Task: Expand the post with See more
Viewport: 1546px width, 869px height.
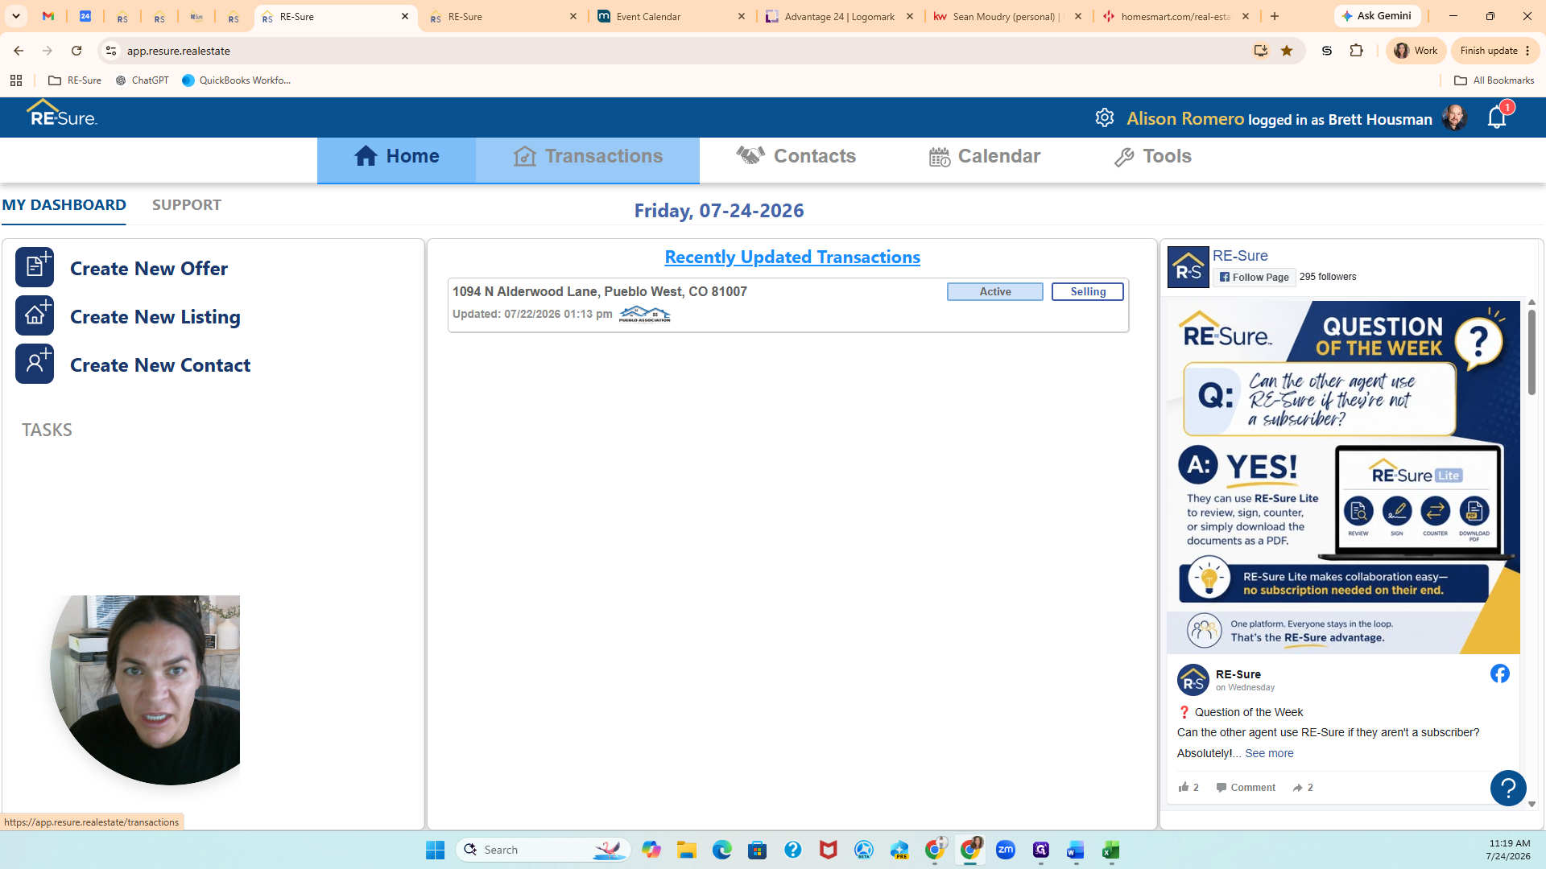Action: click(1269, 754)
